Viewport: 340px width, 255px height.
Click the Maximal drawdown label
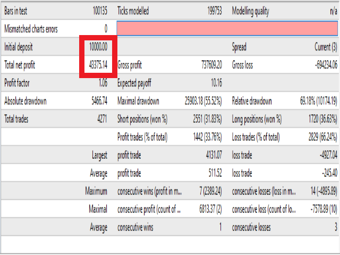(x=138, y=101)
